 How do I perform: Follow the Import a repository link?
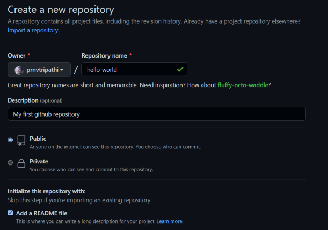tap(33, 30)
